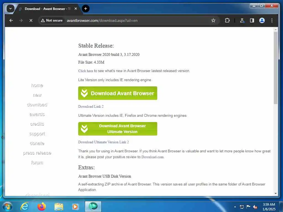This screenshot has width=283, height=212.
Task: Open the Extensions puzzle icon
Action: (227, 20)
